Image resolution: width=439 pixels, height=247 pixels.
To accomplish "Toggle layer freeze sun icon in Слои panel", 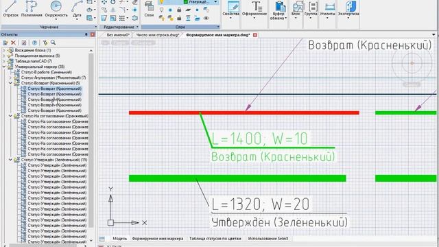I will point(170,10).
